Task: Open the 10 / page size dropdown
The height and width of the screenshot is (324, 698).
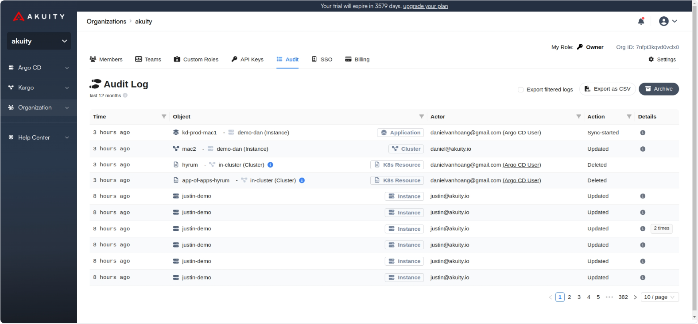Action: click(659, 297)
